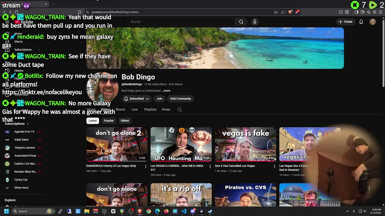Screen dimensions: 385x216
Task: Click the Join membership button
Action: coord(159,99)
